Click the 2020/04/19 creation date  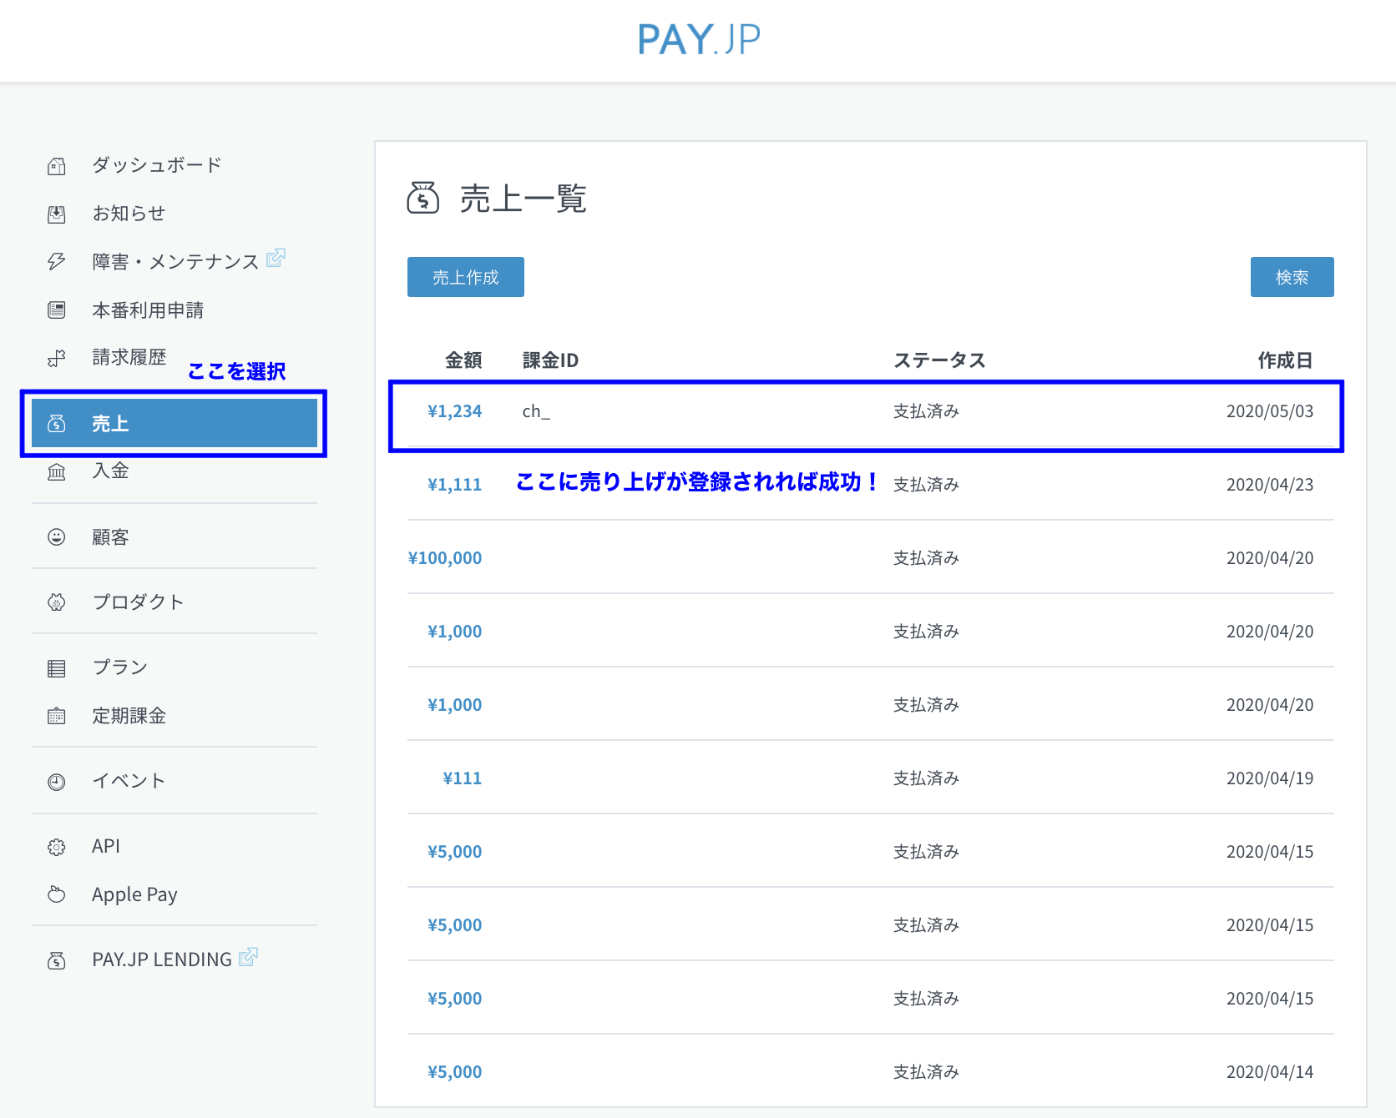[1270, 778]
